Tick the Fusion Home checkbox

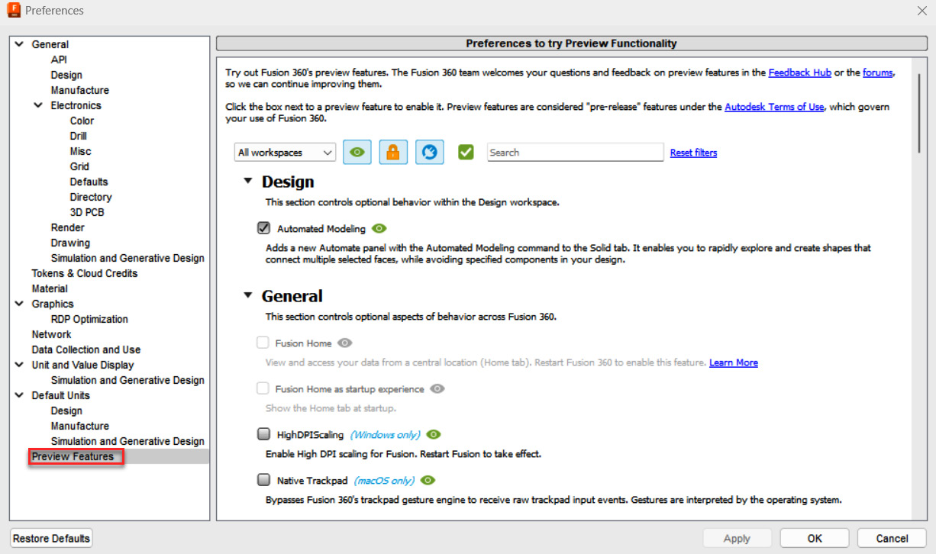(x=263, y=343)
